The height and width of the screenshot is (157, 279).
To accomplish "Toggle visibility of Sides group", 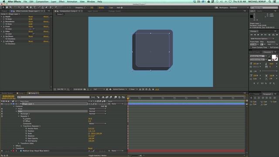I will click(x=2, y=111).
